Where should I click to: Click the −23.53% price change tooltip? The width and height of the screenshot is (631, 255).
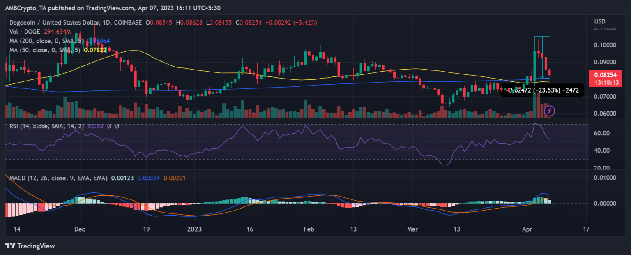tap(541, 90)
